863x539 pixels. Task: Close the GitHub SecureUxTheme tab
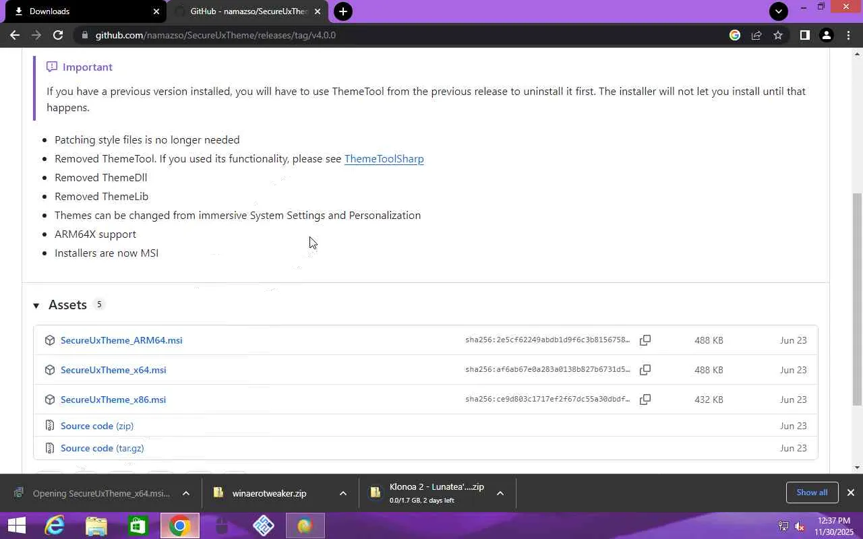click(x=318, y=11)
